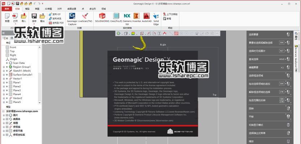Open dropdown arrow under 保存 button

tap(34, 24)
